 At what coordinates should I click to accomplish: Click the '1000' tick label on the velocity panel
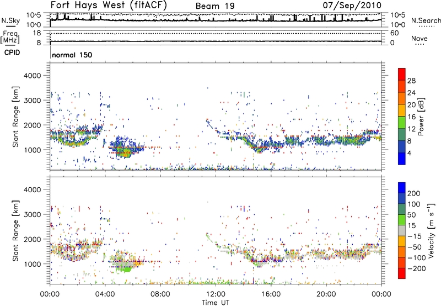[x=32, y=263]
